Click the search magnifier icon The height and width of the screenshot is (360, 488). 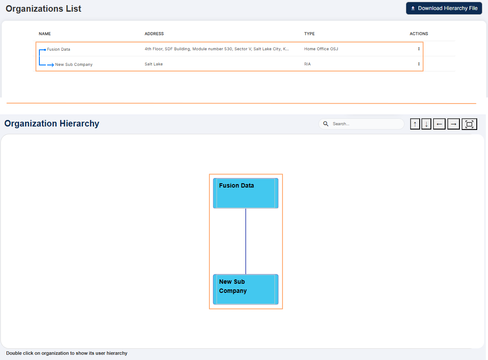coord(326,124)
